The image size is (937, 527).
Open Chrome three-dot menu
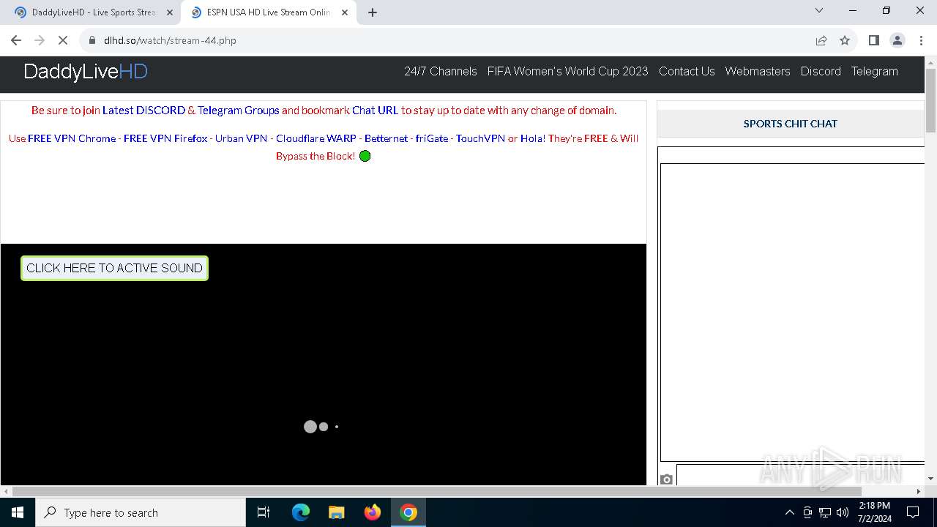pos(921,40)
